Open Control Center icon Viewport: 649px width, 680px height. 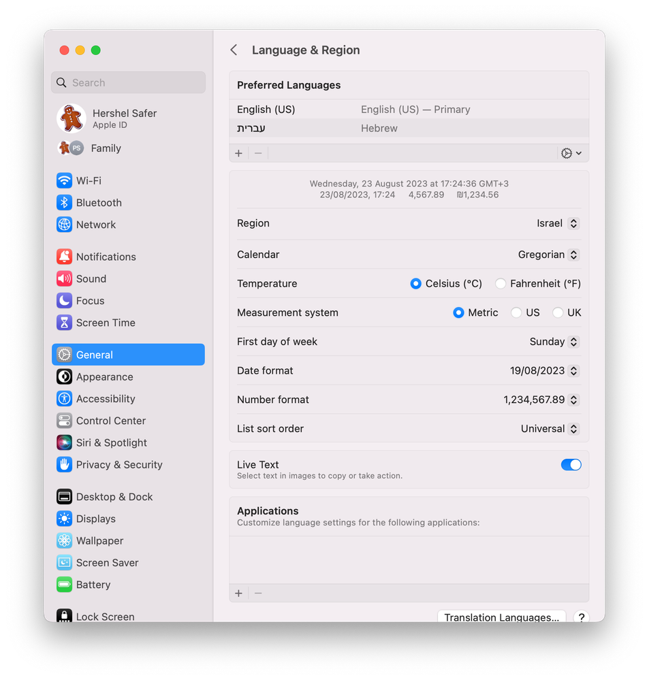coord(64,421)
